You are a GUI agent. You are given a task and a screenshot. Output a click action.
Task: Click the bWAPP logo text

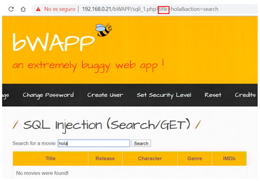click(53, 41)
